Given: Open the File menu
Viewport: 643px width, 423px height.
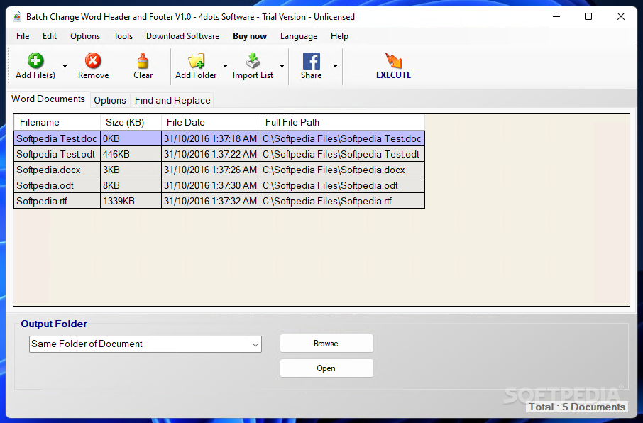Looking at the screenshot, I should (x=23, y=36).
